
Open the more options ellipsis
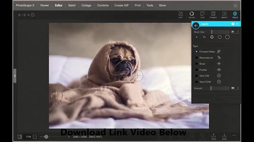(x=234, y=135)
